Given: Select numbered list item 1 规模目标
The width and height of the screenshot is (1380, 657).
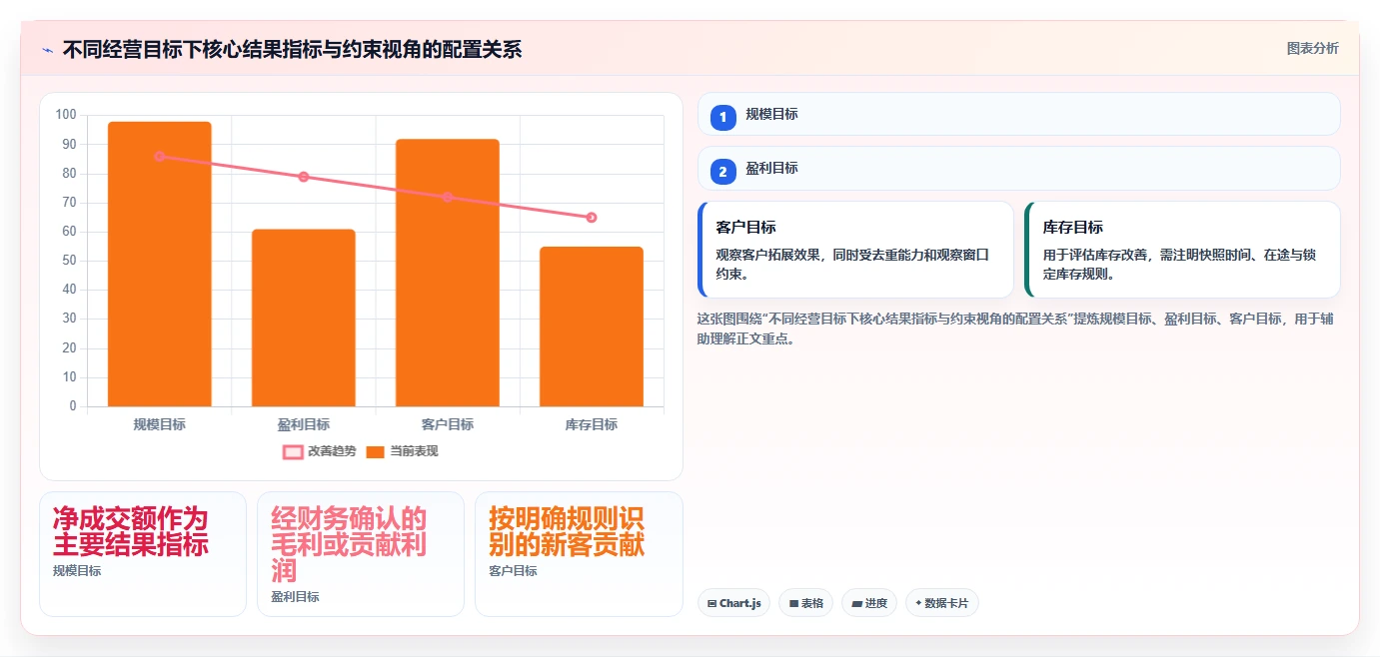Looking at the screenshot, I should click(x=1018, y=114).
